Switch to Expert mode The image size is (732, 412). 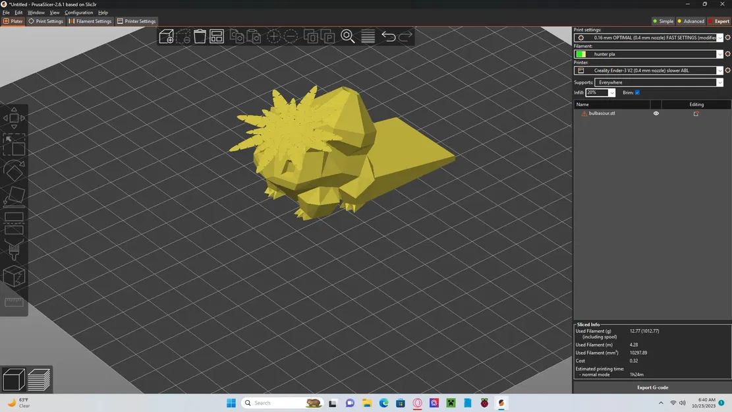click(719, 21)
